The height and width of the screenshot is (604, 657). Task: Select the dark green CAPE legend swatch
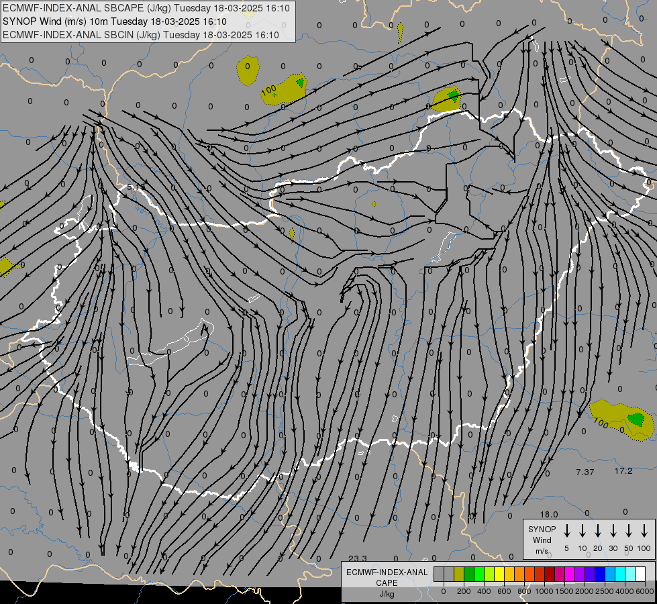(x=469, y=574)
